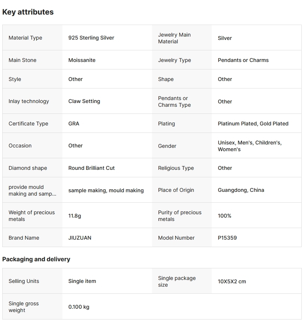Click Platinum Plated, Gold Plated value
Screen dimensions: 304x321
253,124
